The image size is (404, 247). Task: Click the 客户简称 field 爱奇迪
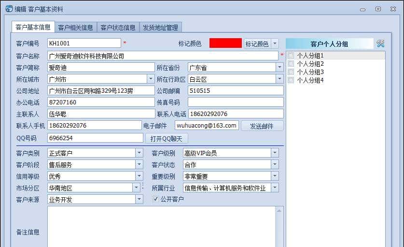(101, 67)
